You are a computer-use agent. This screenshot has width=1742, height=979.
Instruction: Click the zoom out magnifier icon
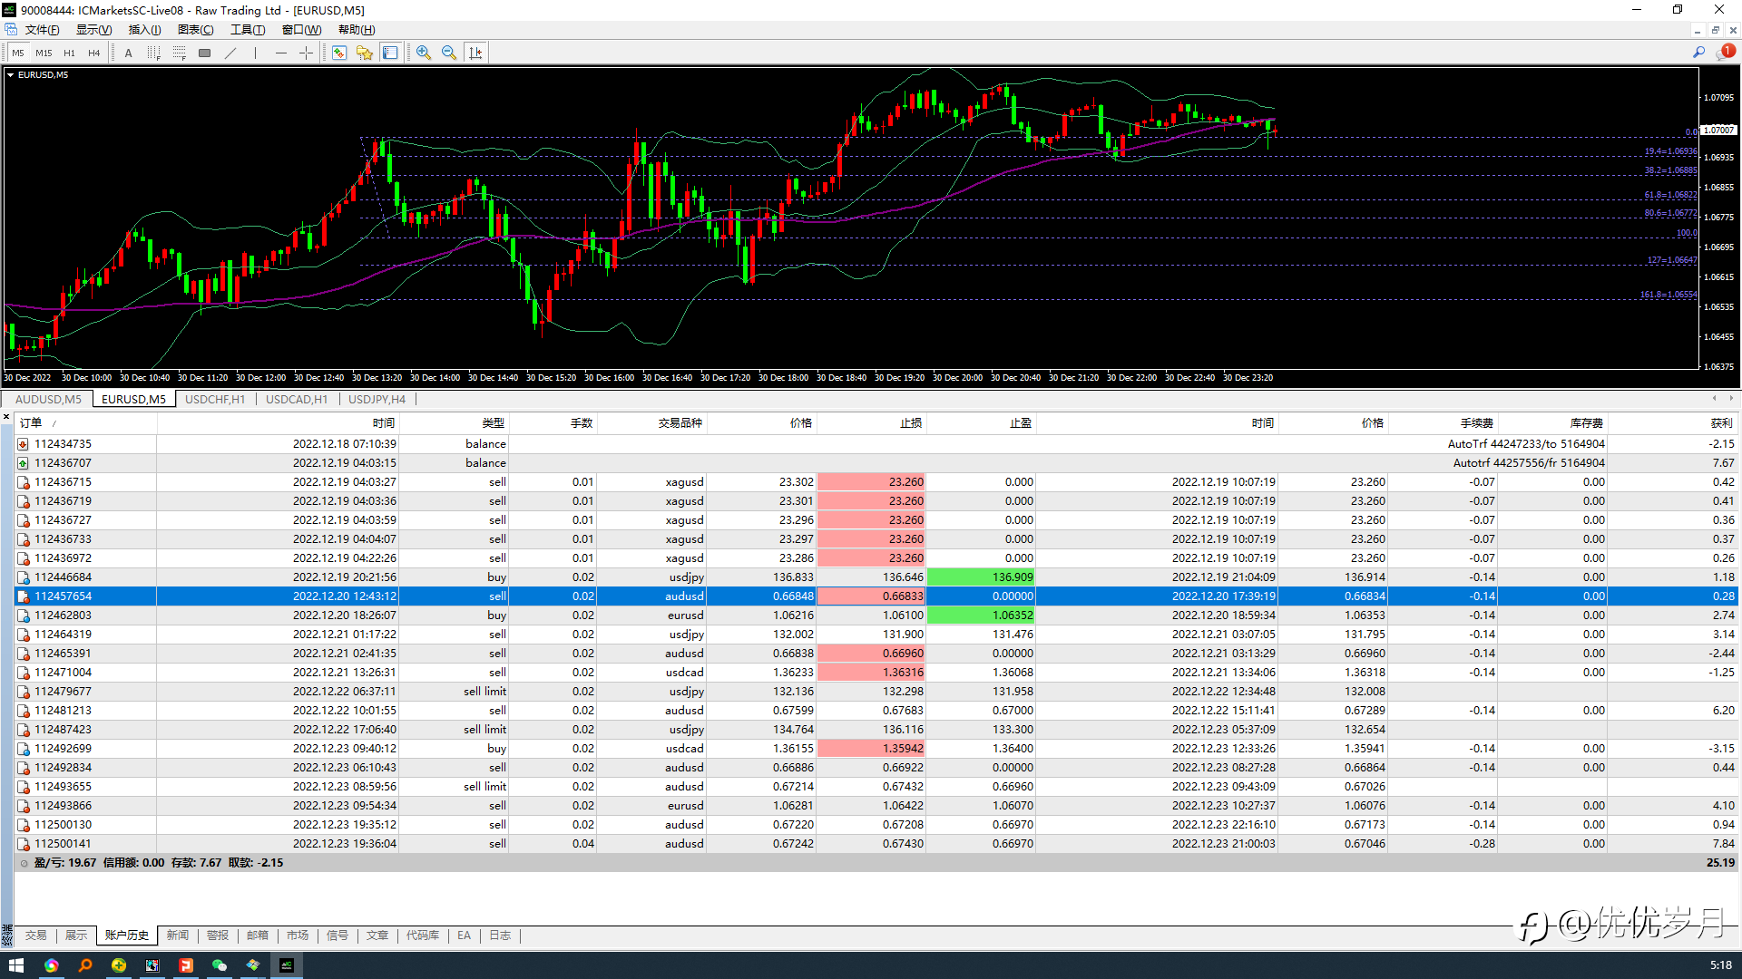[x=449, y=53]
